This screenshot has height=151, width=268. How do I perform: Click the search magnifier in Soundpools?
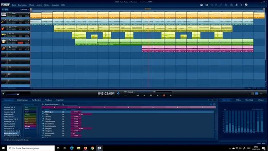(63, 104)
